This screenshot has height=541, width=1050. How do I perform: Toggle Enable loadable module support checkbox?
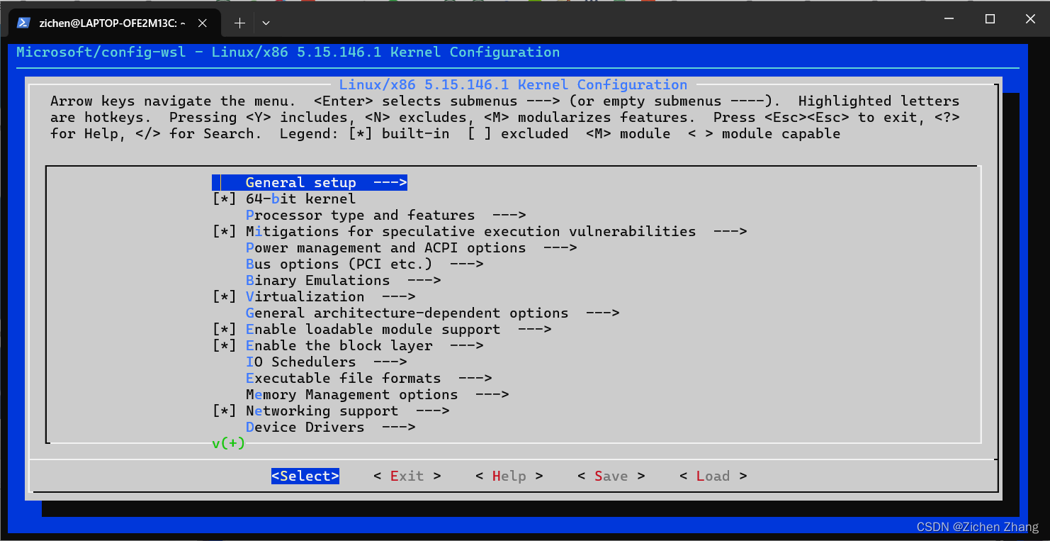tap(224, 329)
